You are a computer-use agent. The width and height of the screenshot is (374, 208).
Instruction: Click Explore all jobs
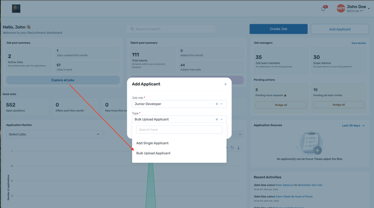[63, 80]
